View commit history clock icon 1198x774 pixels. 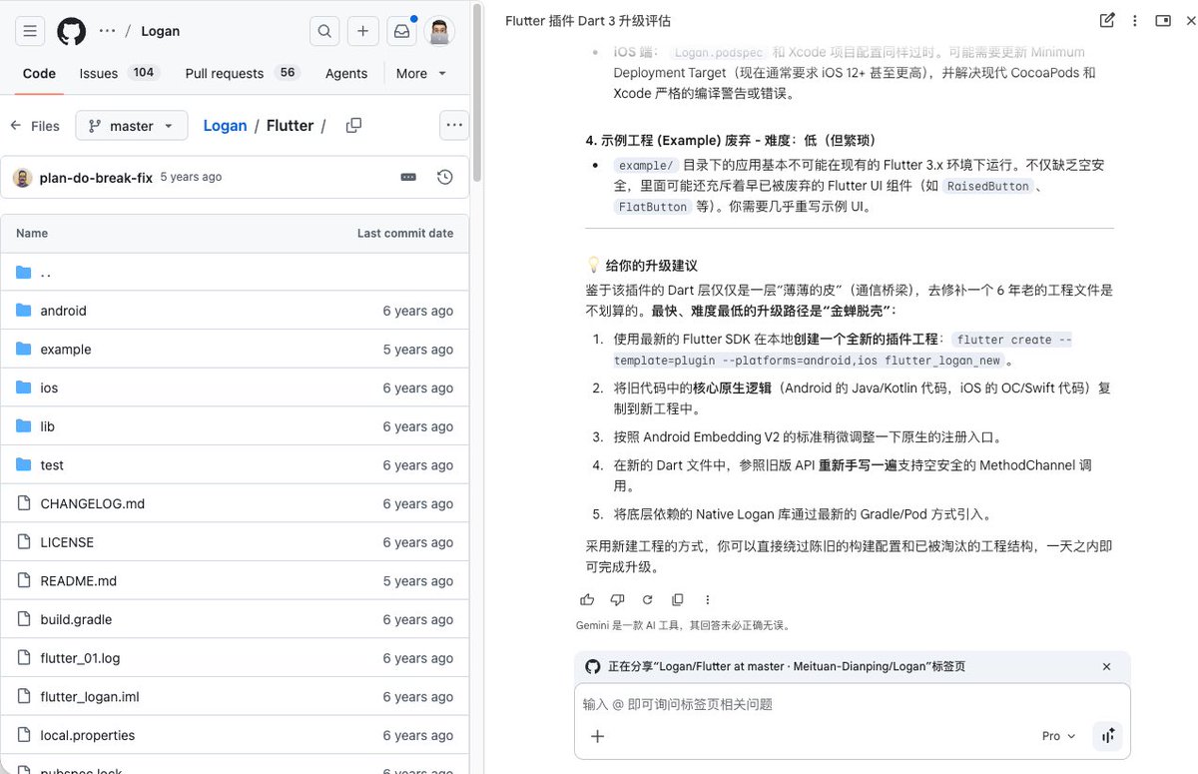(x=445, y=177)
